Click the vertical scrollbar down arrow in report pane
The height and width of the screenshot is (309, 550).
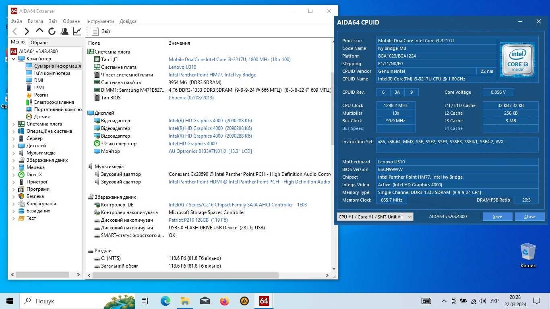tap(334, 268)
